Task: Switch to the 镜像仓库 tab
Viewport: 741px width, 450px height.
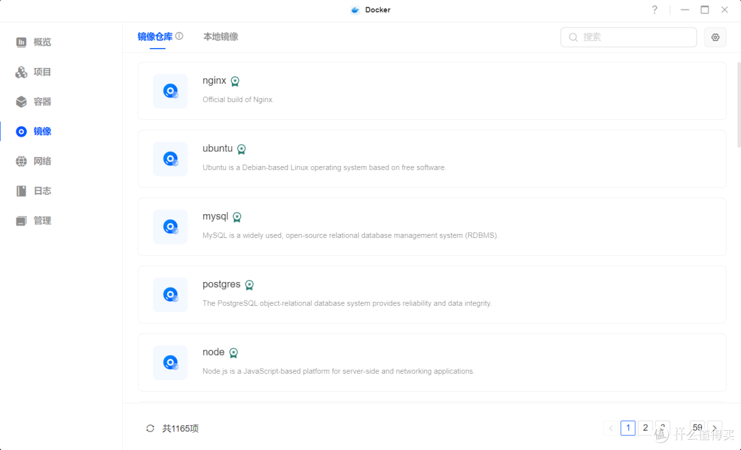Action: [155, 37]
